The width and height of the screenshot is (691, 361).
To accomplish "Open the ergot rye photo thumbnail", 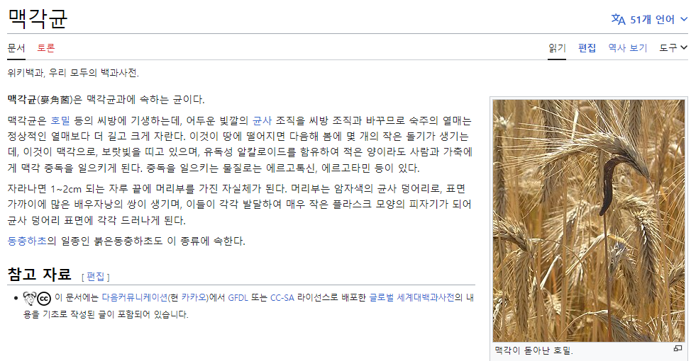I will pos(588,220).
